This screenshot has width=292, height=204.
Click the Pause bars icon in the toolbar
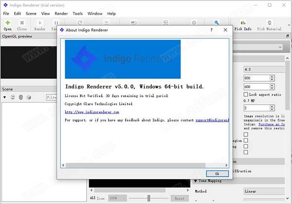coord(56,23)
